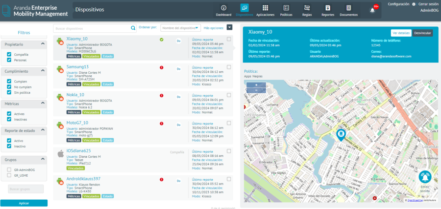Toggle the Activas metrics checkbox
441x209 pixels.
[9, 114]
